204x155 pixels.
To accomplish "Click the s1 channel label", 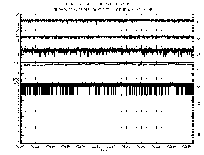I will coord(198,22).
